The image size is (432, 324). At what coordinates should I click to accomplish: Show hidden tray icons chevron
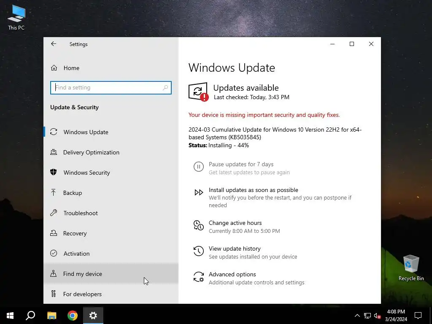357,316
